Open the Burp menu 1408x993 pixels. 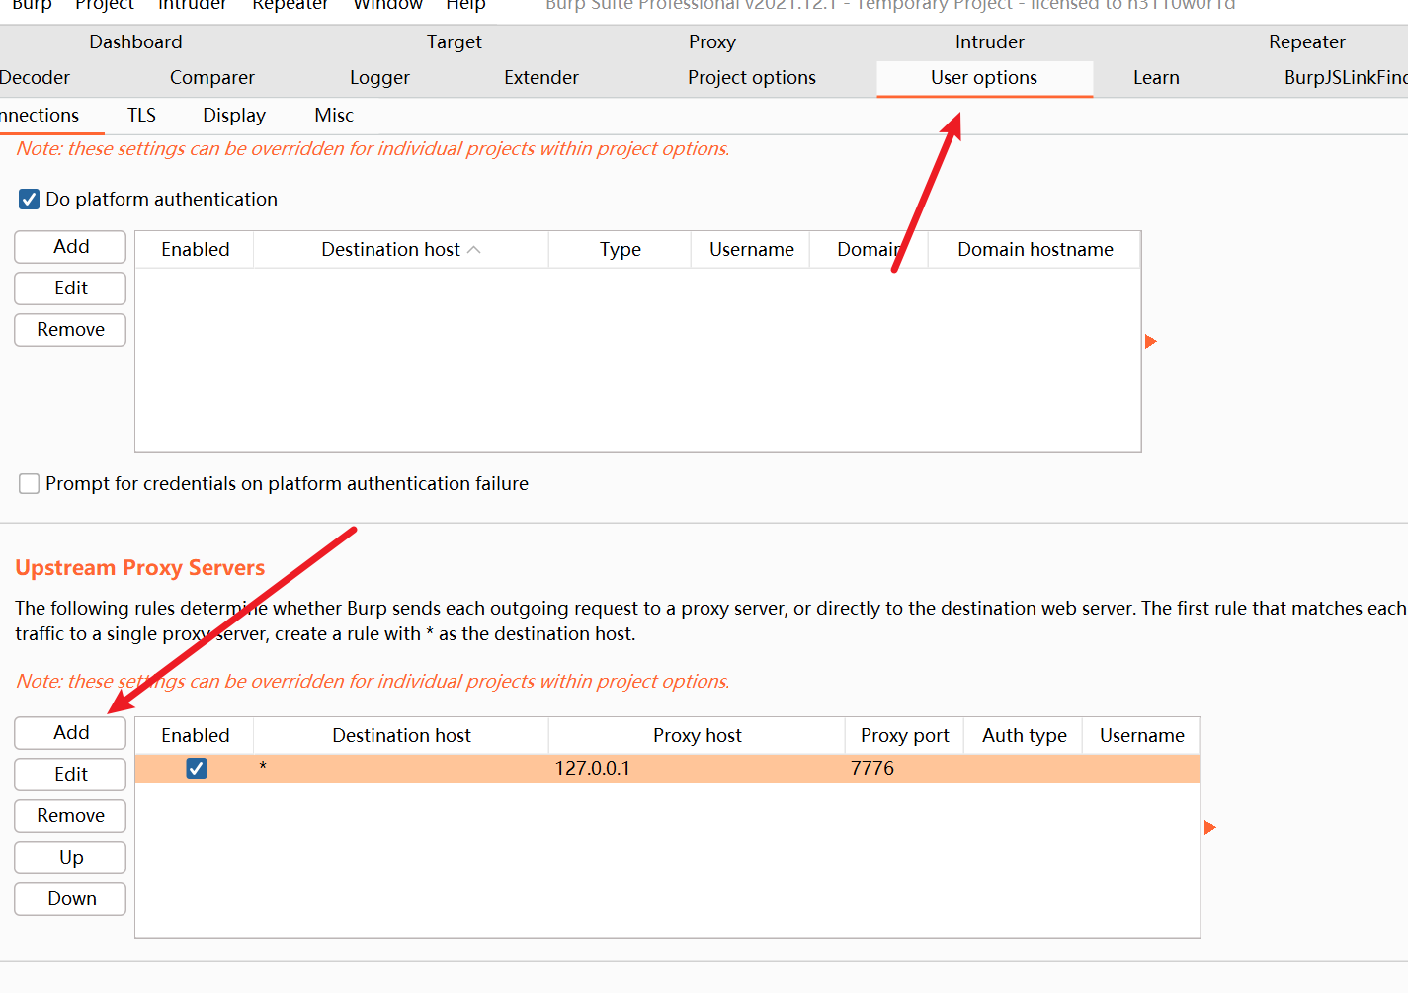click(x=32, y=5)
